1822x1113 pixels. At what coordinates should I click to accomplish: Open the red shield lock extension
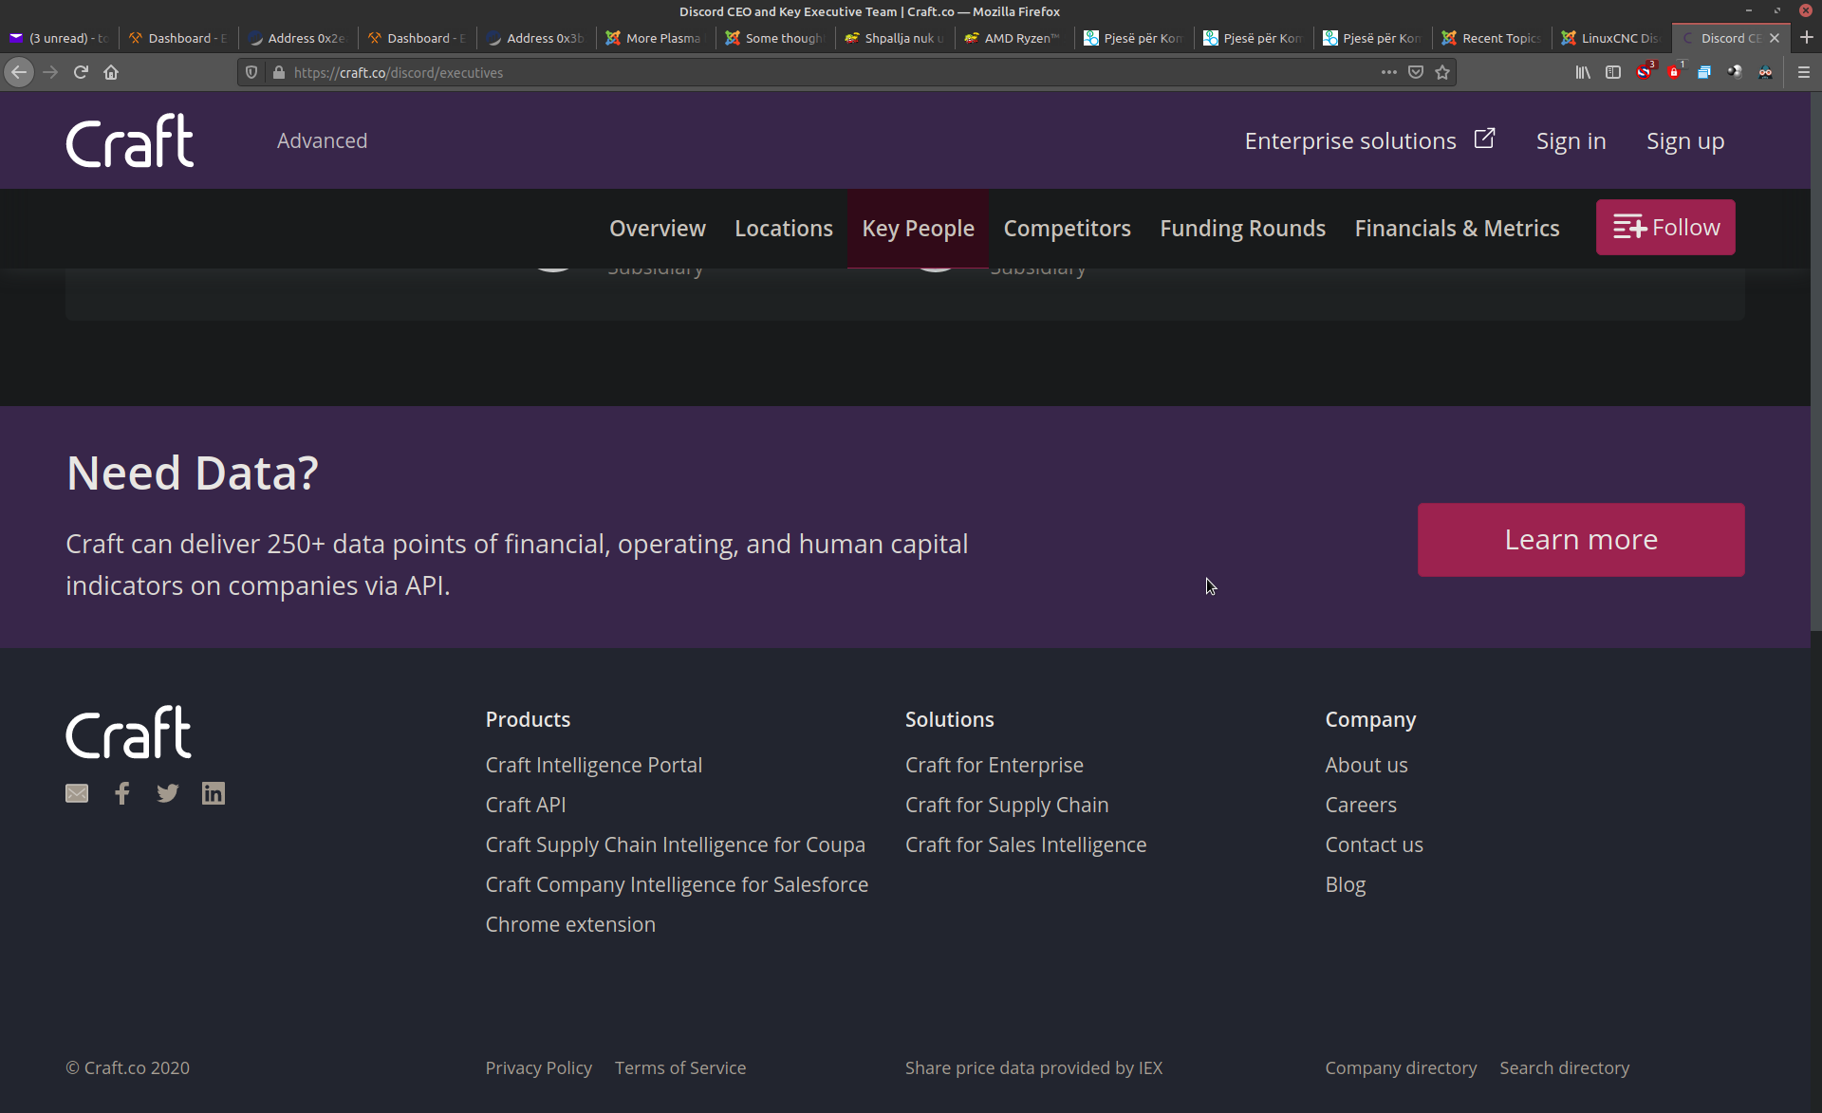point(1675,71)
